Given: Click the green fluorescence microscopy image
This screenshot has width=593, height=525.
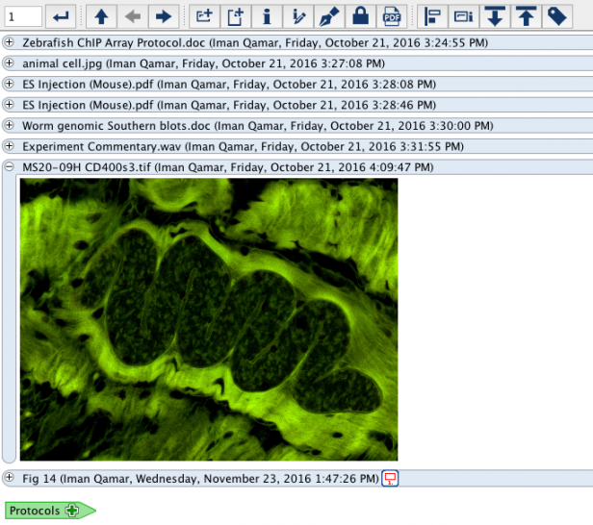Looking at the screenshot, I should 209,319.
